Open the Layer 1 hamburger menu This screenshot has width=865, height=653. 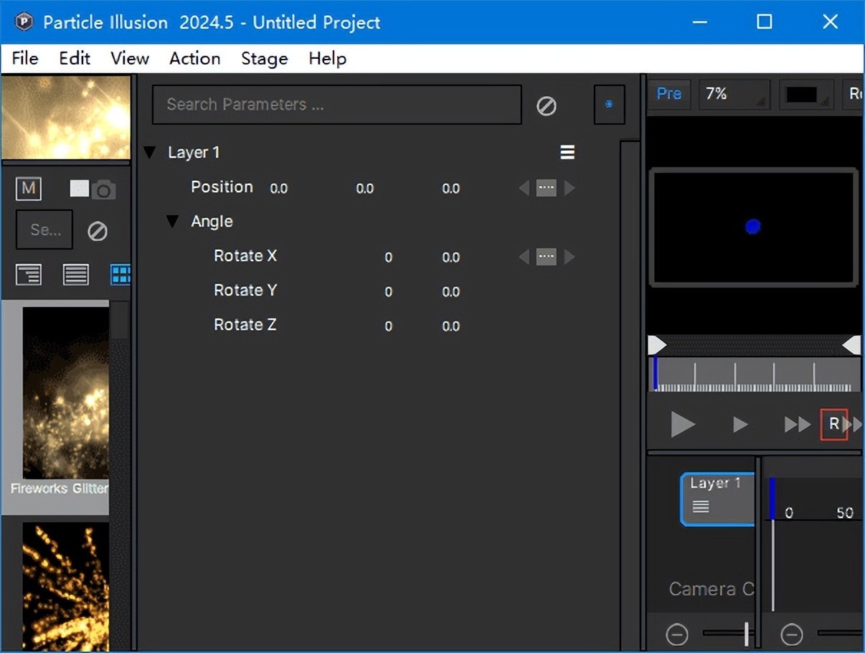[x=567, y=152]
